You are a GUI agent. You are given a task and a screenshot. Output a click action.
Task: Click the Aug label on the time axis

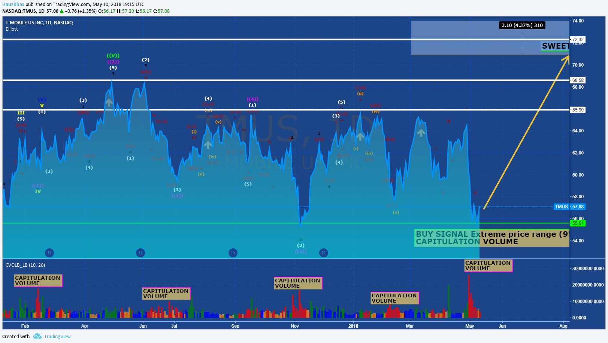[563, 326]
